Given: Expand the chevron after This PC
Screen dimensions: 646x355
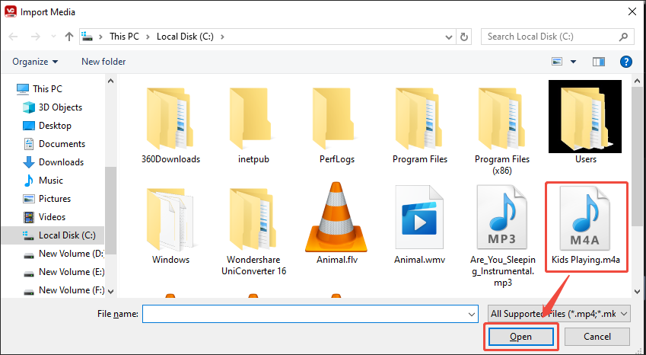Looking at the screenshot, I should [x=148, y=37].
